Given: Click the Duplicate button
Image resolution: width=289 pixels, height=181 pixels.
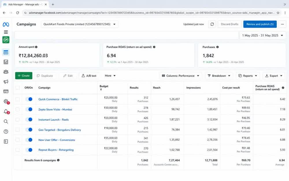Looking at the screenshot, I should pos(45,75).
